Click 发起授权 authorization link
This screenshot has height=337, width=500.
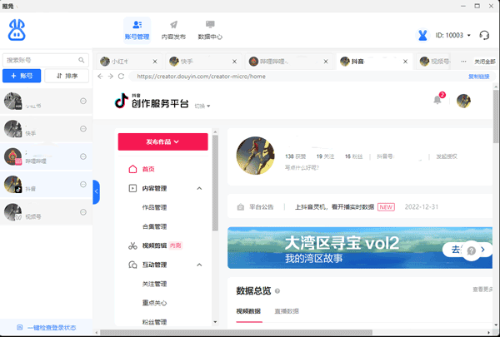(x=447, y=156)
